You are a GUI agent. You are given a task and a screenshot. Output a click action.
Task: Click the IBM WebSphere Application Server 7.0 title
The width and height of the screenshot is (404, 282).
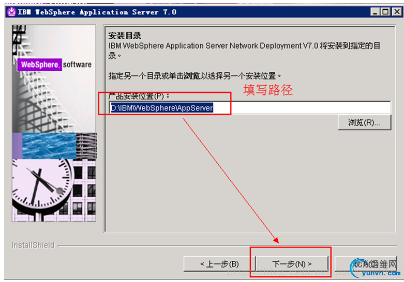coord(97,12)
